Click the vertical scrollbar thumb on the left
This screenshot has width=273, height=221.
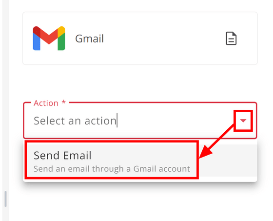(x=5, y=199)
